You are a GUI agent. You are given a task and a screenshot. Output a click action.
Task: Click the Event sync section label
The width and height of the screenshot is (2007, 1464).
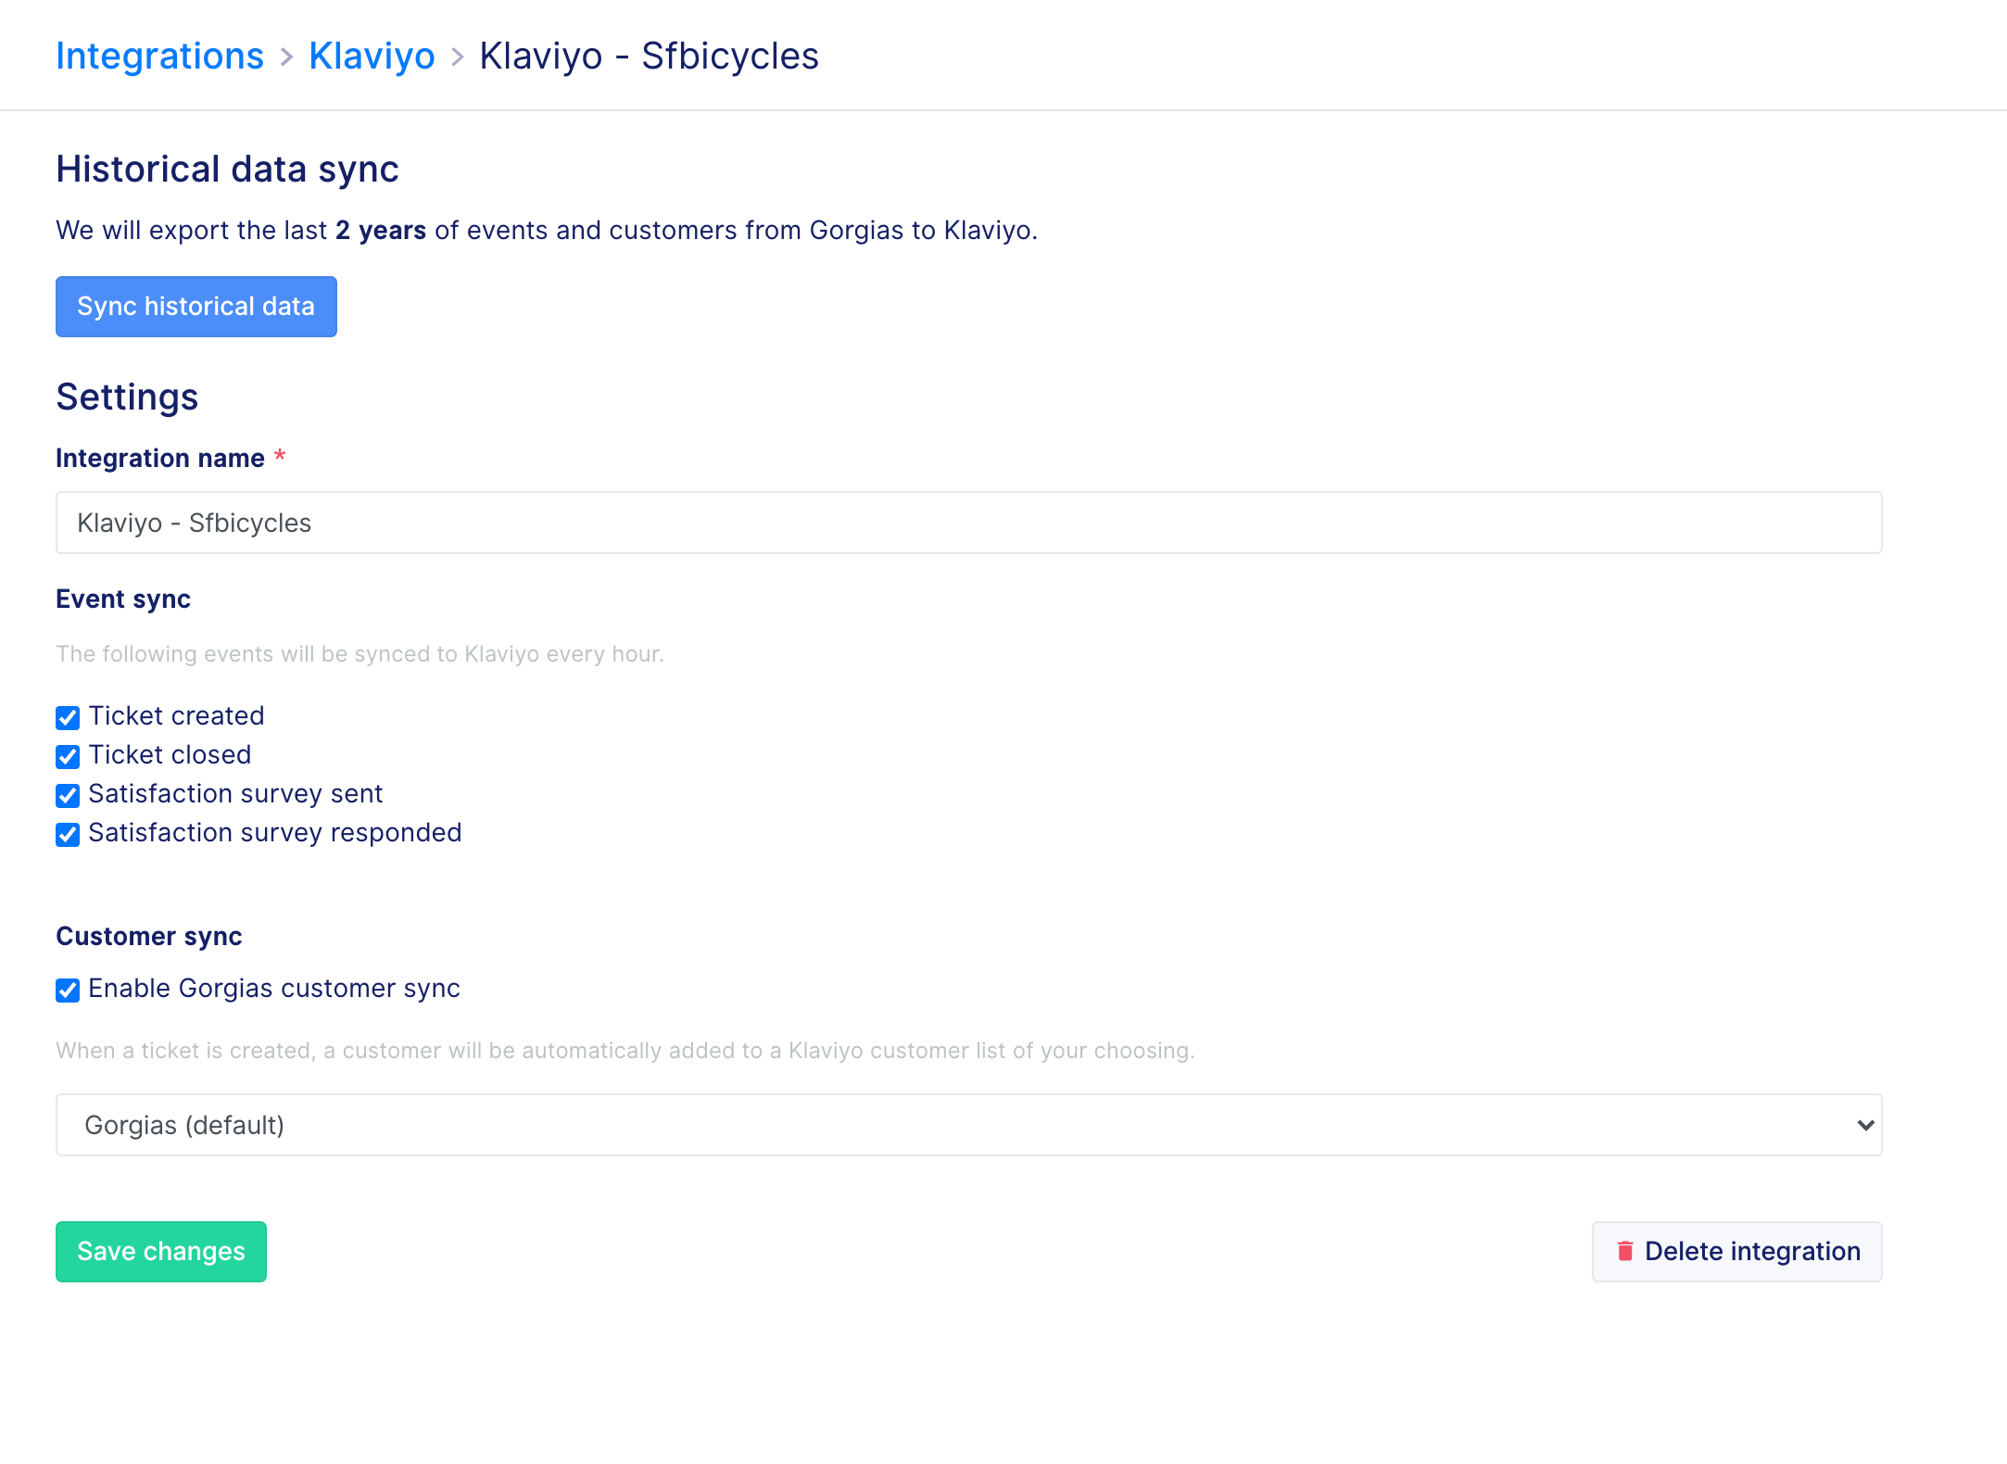123,599
